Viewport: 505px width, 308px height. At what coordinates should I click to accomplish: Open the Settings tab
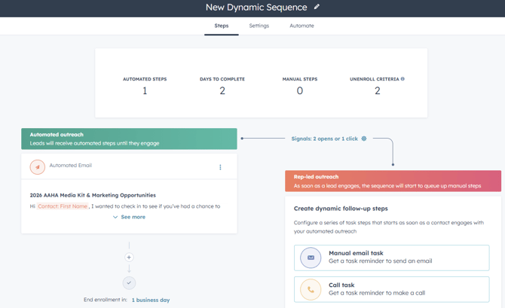coord(259,26)
